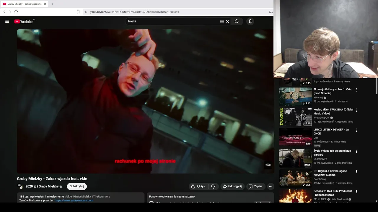Click the Życie Vkiego rok po premierze title

(x=332, y=153)
